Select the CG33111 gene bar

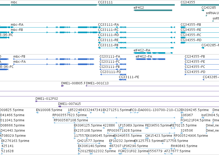click(x=136, y=5)
